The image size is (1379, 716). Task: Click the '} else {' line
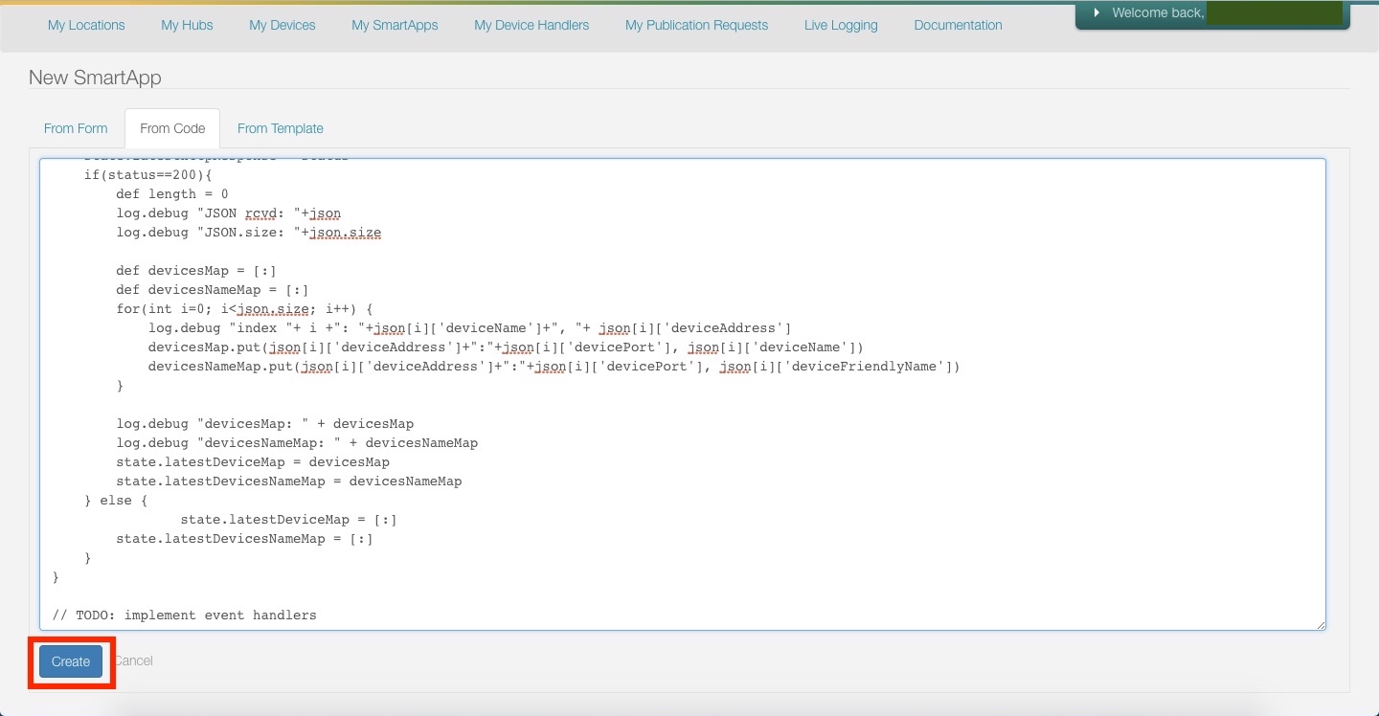pos(116,501)
